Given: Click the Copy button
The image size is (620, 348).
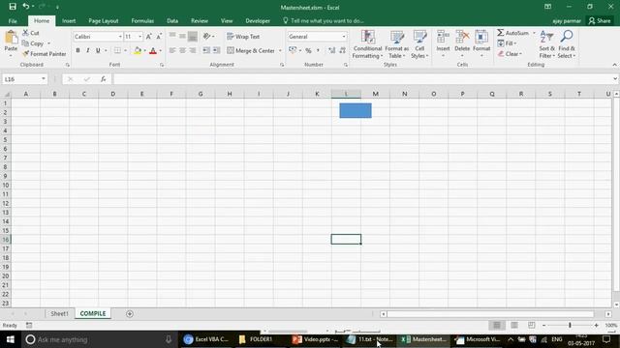Looking at the screenshot, I should click(x=33, y=43).
